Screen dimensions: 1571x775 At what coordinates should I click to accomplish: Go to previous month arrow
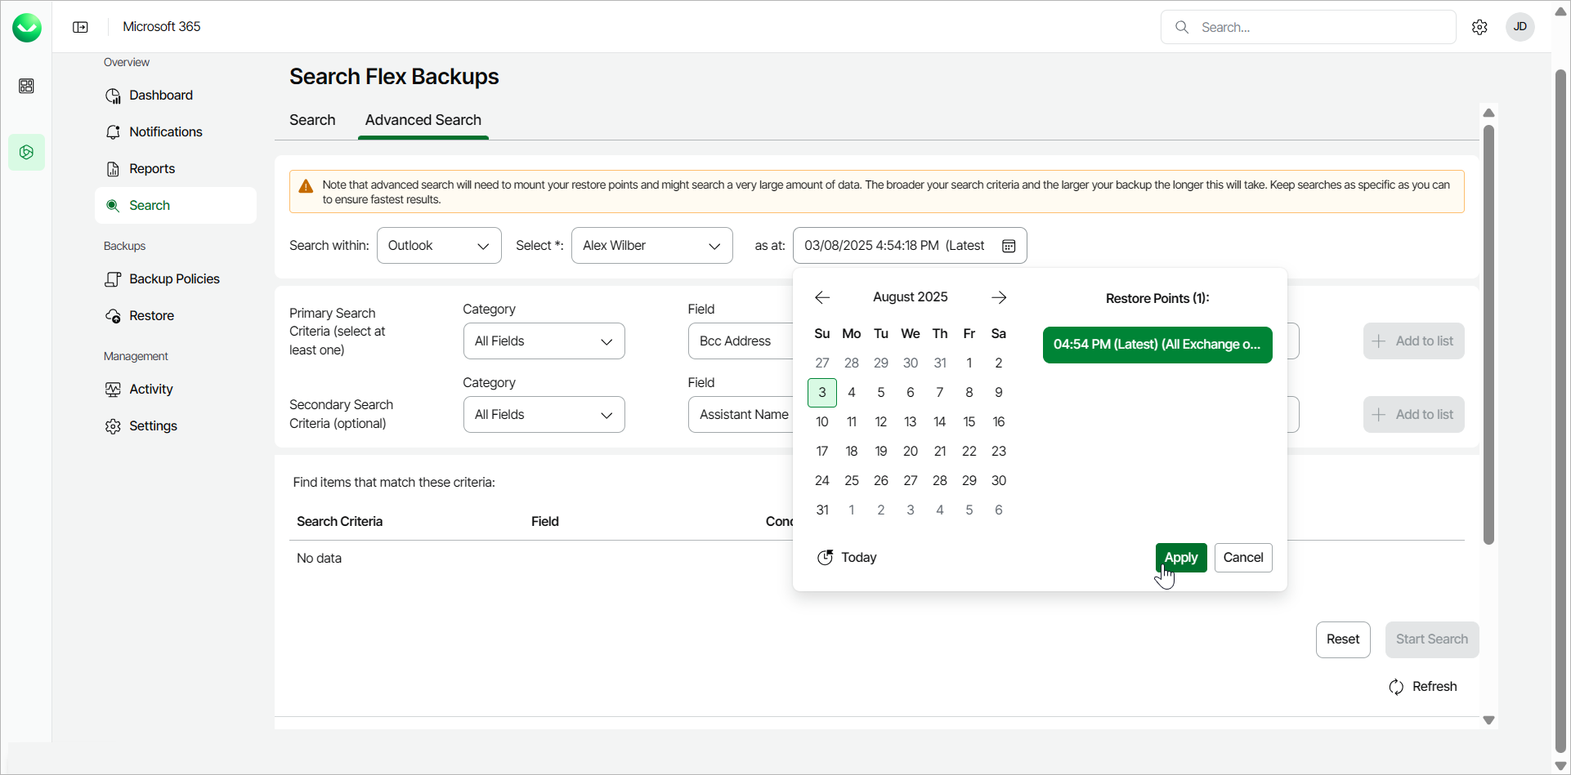[822, 297]
